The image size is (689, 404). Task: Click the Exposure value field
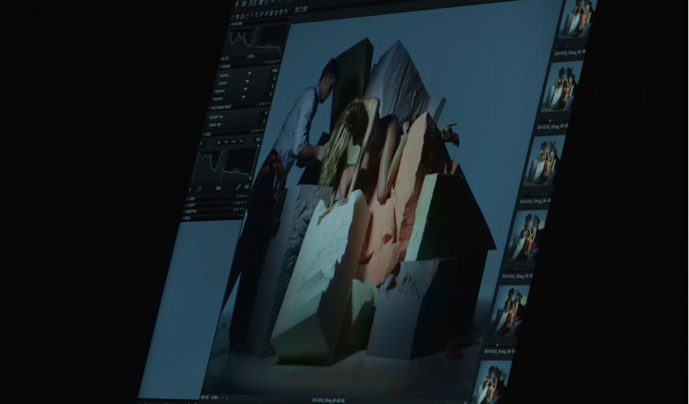(x=274, y=70)
